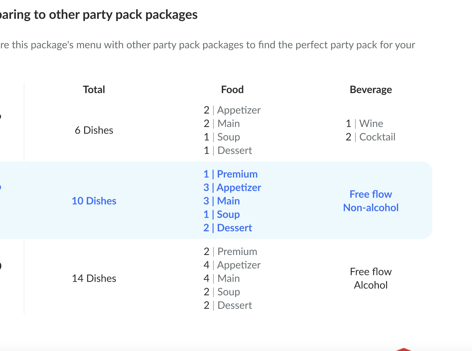Click the Total column header
Screen dimensions: 472x351
pyautogui.click(x=94, y=90)
